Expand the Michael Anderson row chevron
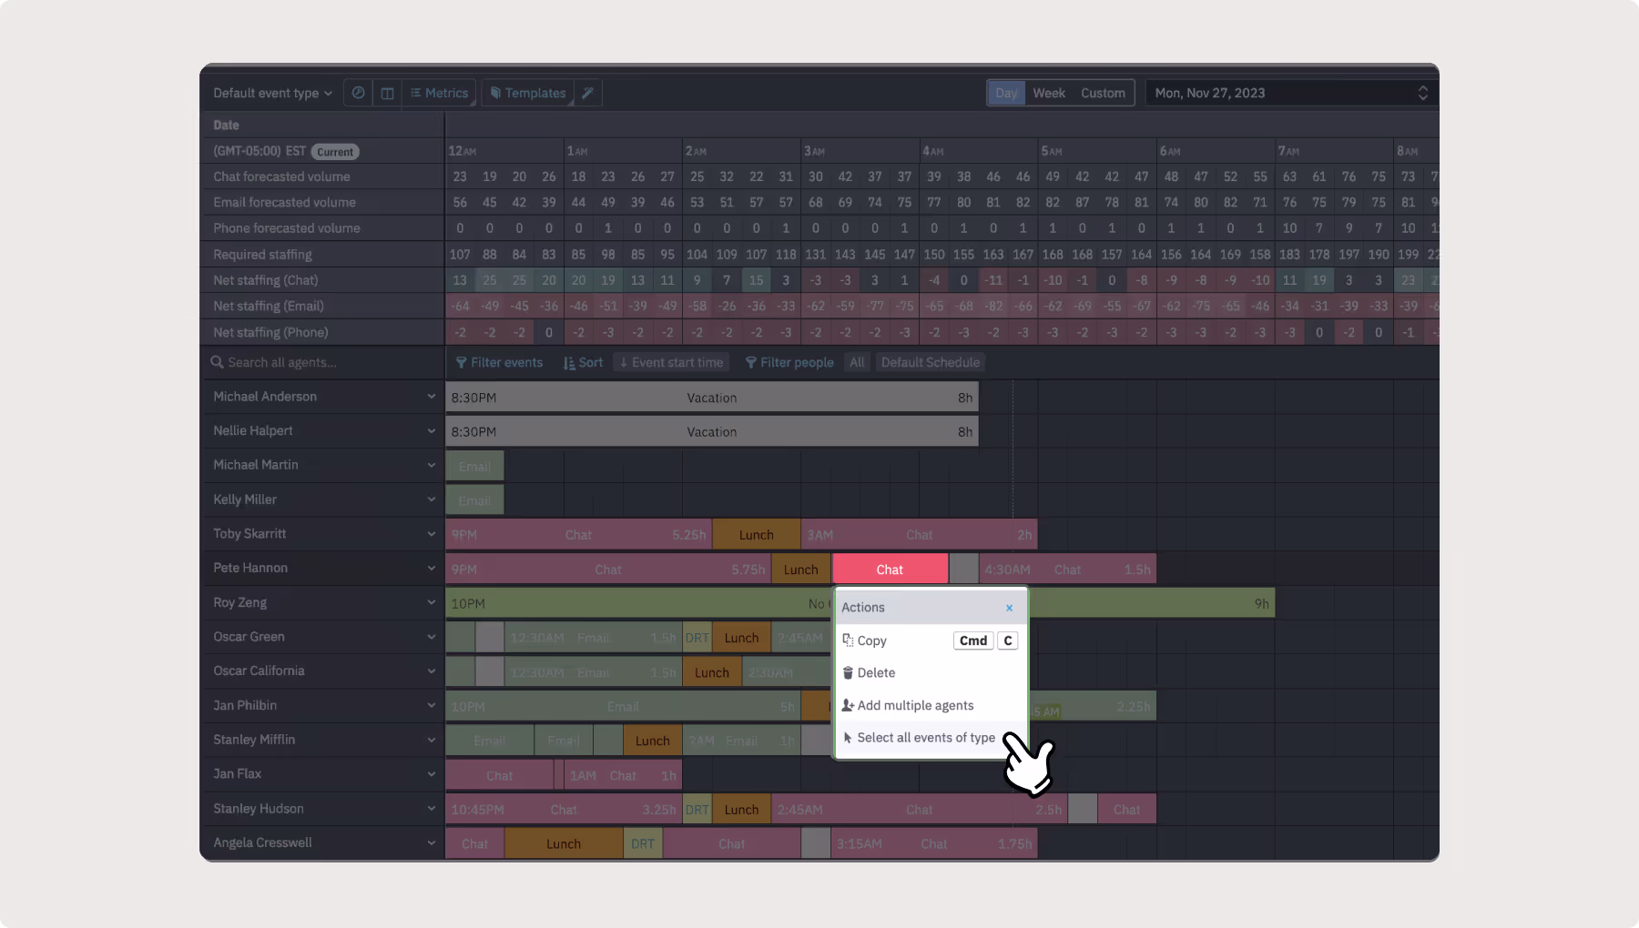This screenshot has width=1639, height=928. pos(432,397)
